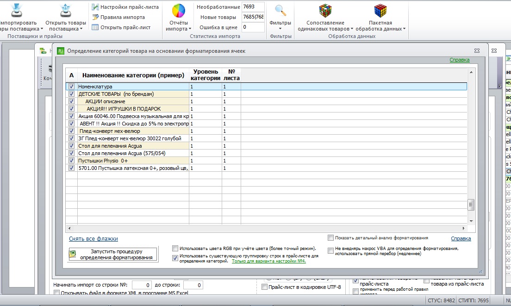Screen dimensions: 511x306
Task: Expand Пакетная обработка данных dropdown arrow
Action: (x=404, y=29)
